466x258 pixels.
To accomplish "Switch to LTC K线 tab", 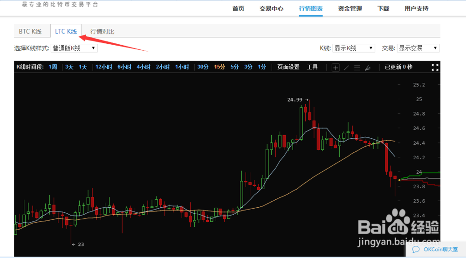I will point(66,31).
